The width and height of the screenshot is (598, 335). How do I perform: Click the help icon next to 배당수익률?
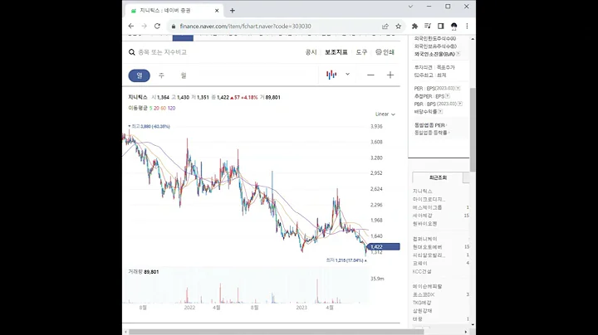[x=440, y=112]
